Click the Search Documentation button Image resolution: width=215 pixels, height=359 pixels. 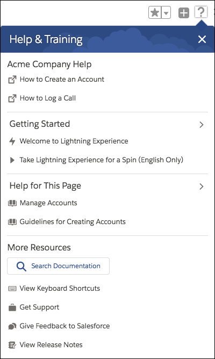click(58, 266)
